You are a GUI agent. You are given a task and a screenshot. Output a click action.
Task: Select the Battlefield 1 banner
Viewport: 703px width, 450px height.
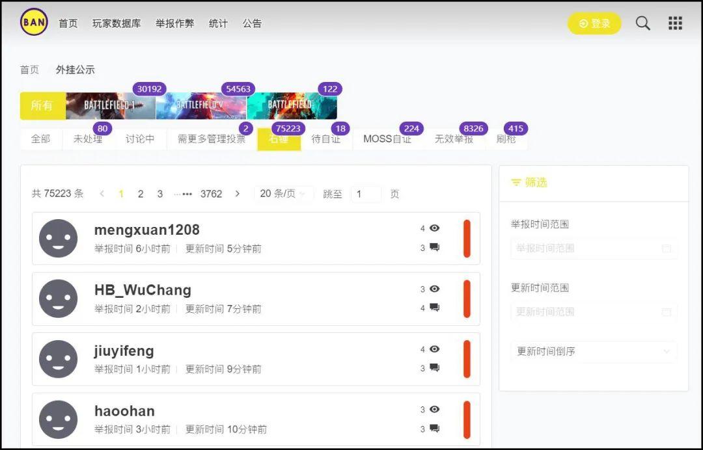click(111, 105)
